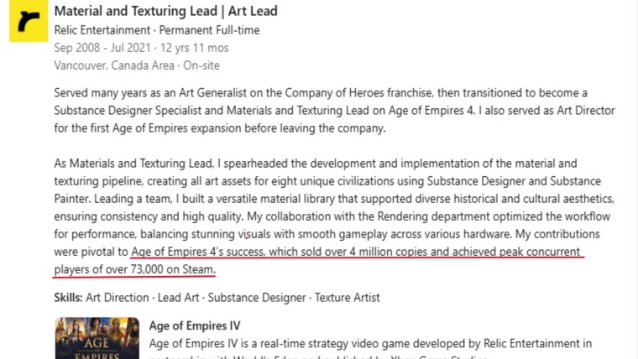Image resolution: width=638 pixels, height=359 pixels.
Task: Select the Art Direction skill
Action: (x=118, y=298)
